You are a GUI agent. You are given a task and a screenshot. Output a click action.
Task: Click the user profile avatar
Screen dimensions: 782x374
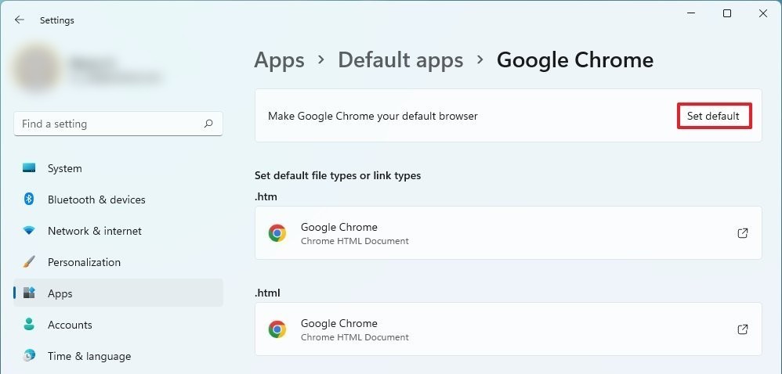[x=36, y=68]
